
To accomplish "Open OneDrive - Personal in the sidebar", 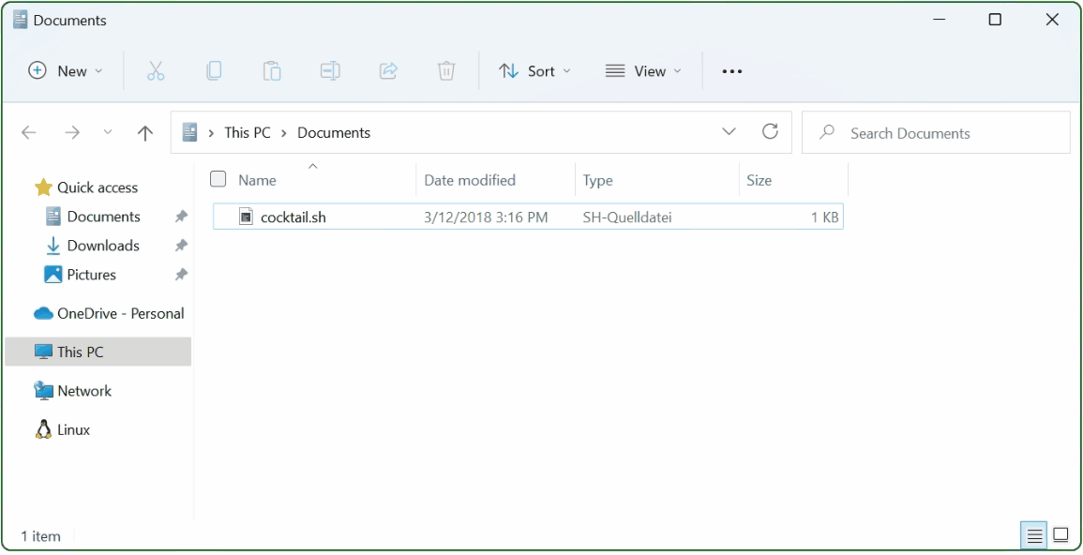I will pos(114,313).
